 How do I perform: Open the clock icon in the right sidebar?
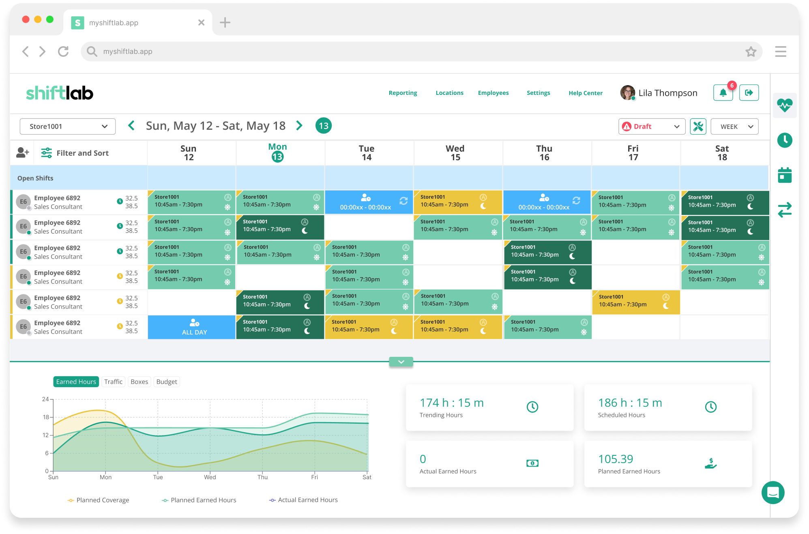coord(785,140)
